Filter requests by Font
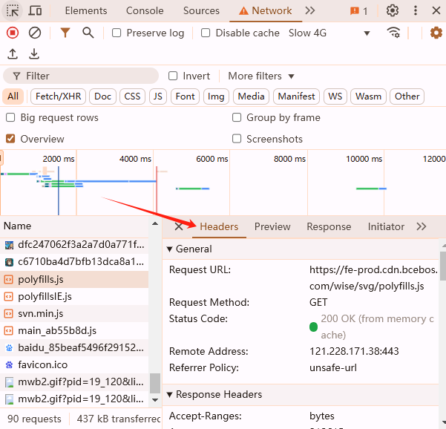Screen dimensions: 446x429 (x=186, y=96)
